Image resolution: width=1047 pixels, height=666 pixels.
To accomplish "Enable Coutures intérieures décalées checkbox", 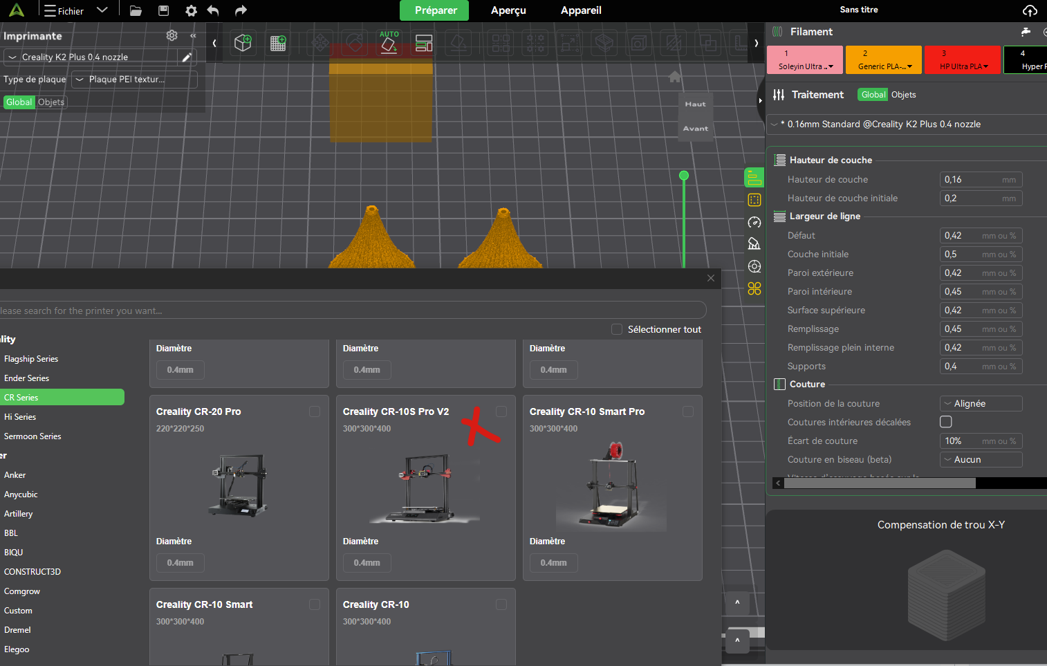I will (x=946, y=422).
